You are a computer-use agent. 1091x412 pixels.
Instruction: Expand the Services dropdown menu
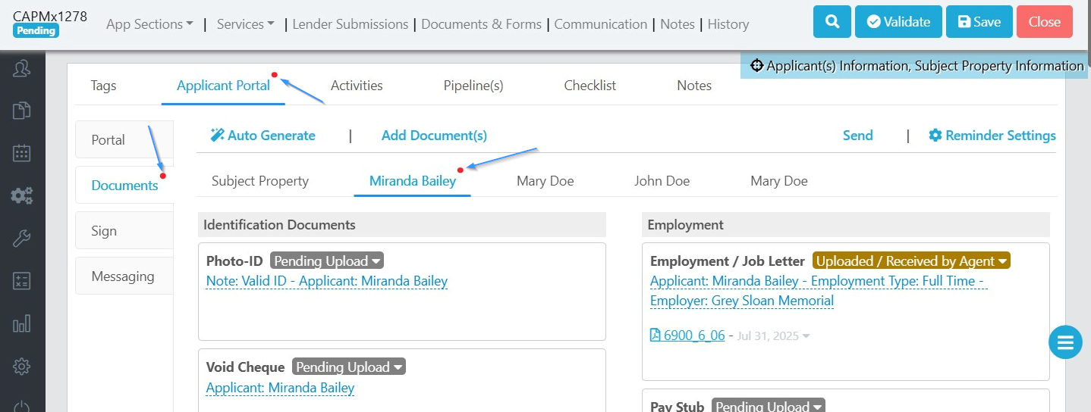246,24
